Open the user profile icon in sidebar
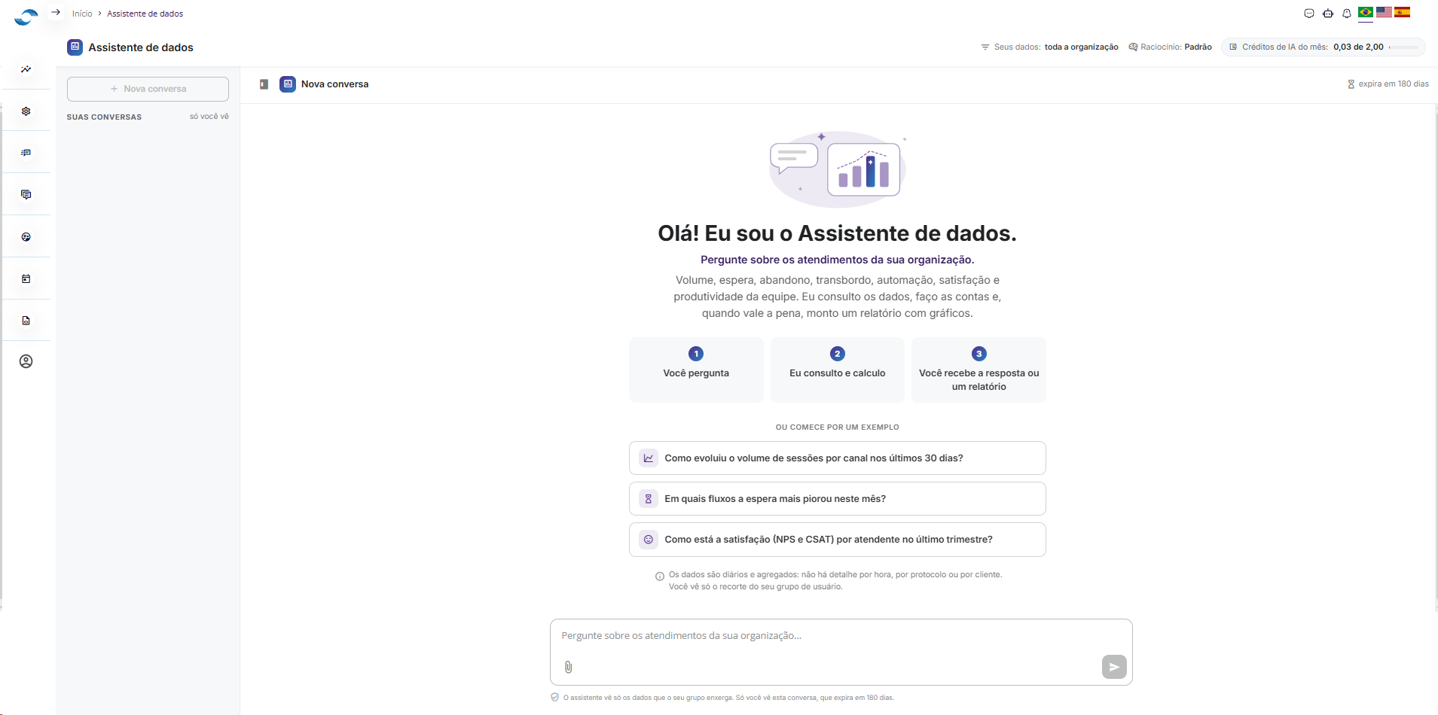Viewport: 1438px width, 715px height. tap(26, 361)
